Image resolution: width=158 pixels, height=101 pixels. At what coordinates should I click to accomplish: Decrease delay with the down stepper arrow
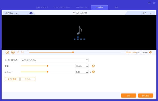[x=87, y=73]
